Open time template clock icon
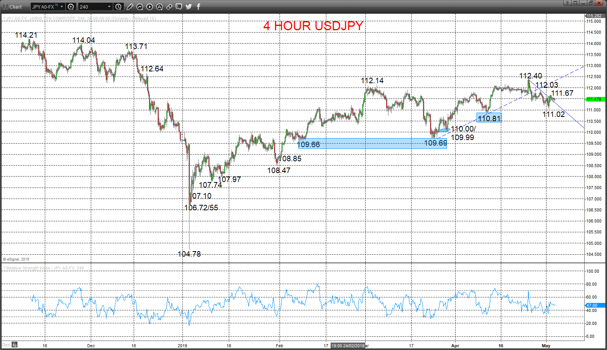The image size is (607, 350). click(118, 7)
